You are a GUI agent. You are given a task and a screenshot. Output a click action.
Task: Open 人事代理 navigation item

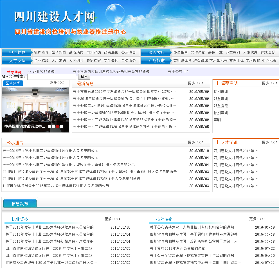pyautogui.click(x=250, y=52)
